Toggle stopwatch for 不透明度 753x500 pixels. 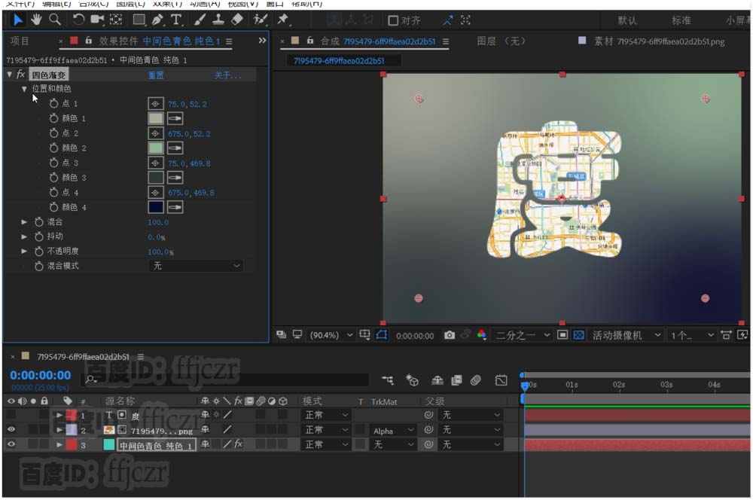click(x=39, y=252)
